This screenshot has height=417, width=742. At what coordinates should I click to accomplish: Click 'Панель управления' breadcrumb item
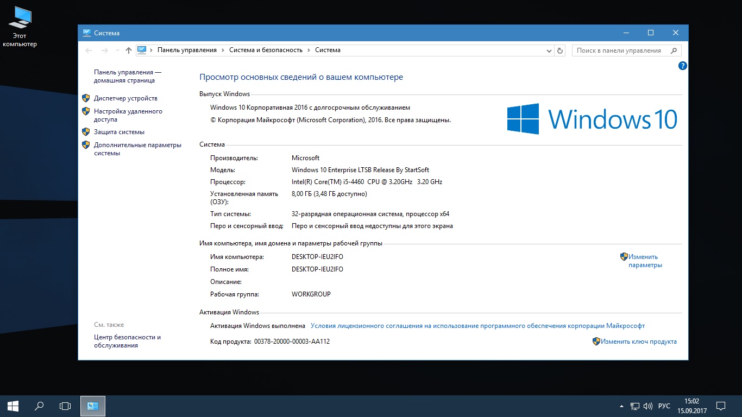(187, 50)
